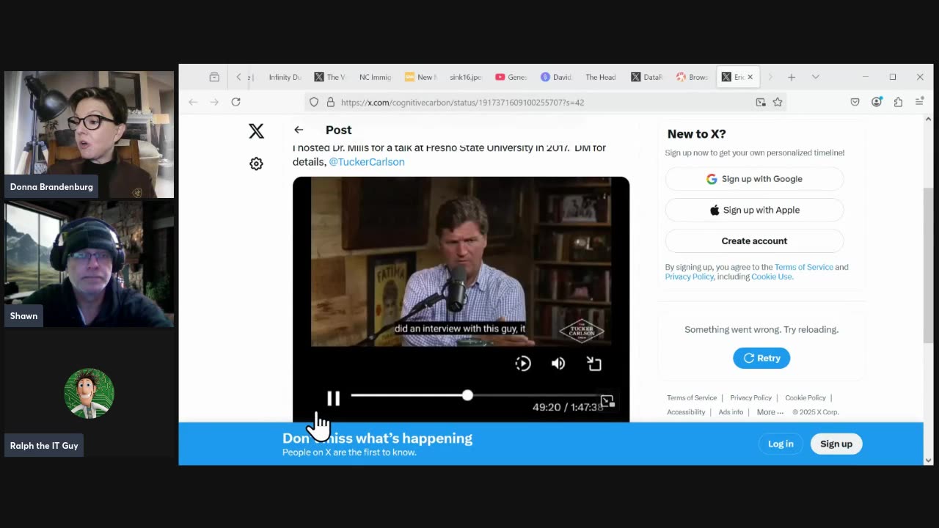Viewport: 939px width, 528px height.
Task: Open the settings gear in the X sidebar
Action: click(x=256, y=164)
